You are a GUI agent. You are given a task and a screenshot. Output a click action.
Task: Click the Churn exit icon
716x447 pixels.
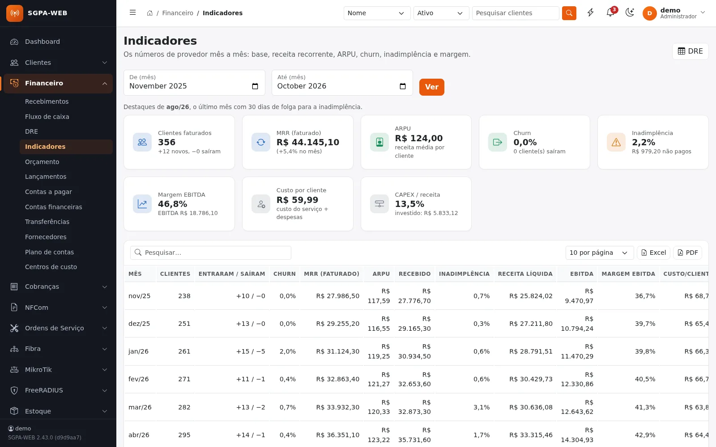[x=498, y=142]
